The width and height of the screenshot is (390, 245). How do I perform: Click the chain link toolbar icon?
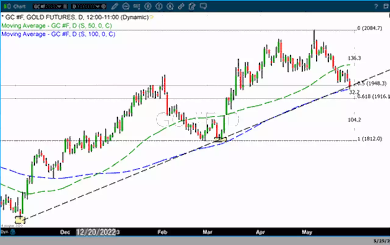point(181,6)
